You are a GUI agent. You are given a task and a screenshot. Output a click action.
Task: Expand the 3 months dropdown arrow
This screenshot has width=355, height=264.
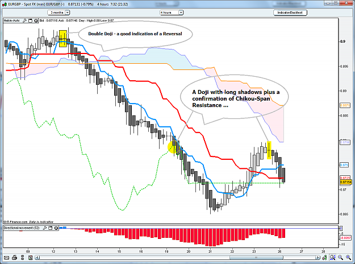pos(67,13)
